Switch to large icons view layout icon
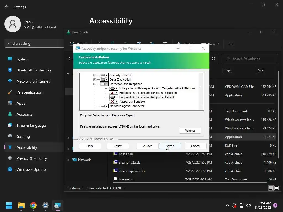Image resolution: width=283 pixels, height=212 pixels. (x=277, y=188)
